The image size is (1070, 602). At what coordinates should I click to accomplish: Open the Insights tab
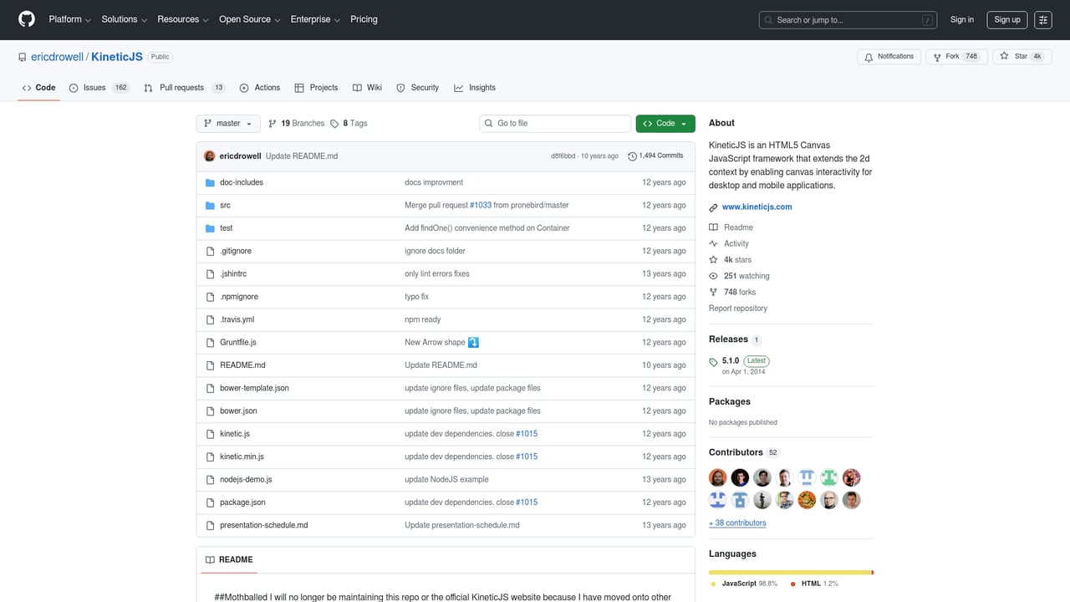[x=474, y=87]
